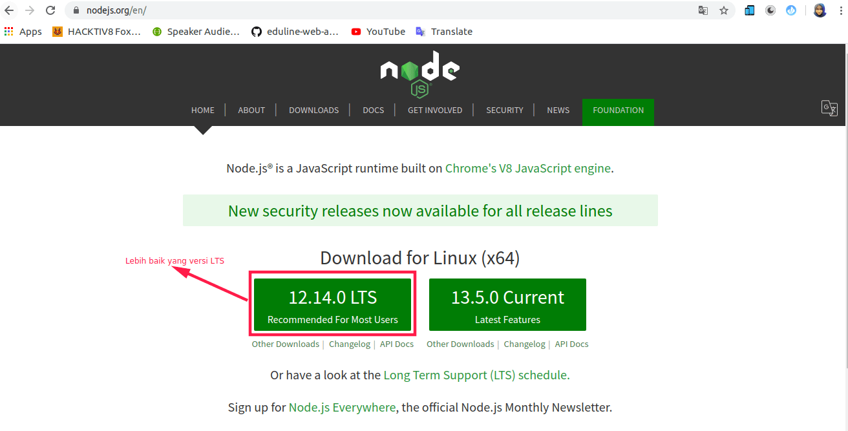848x431 pixels.
Task: Open the Node.js Everywhere newsletter link
Action: 342,408
